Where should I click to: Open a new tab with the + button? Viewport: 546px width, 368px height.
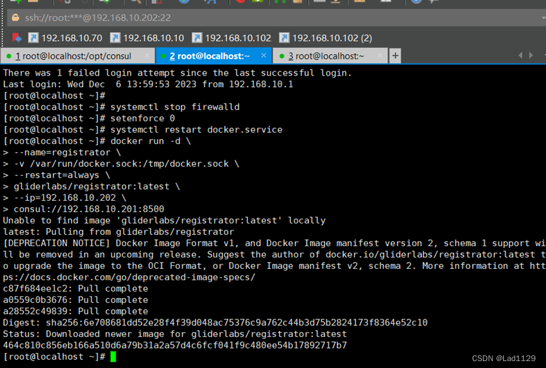(395, 56)
